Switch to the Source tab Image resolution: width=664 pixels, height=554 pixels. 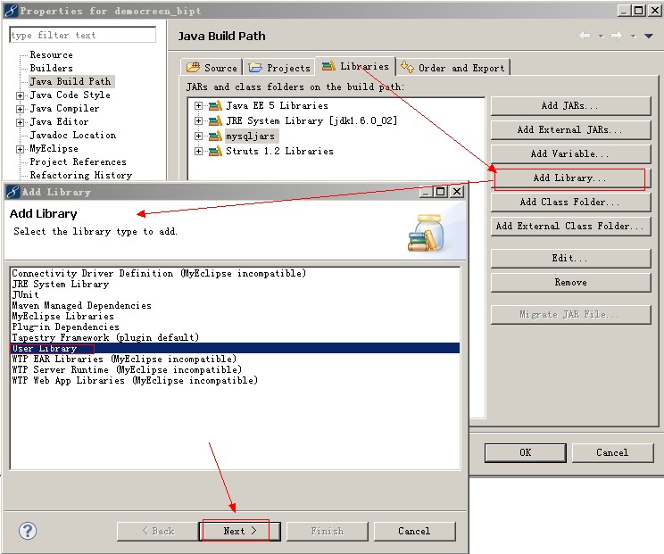click(212, 67)
